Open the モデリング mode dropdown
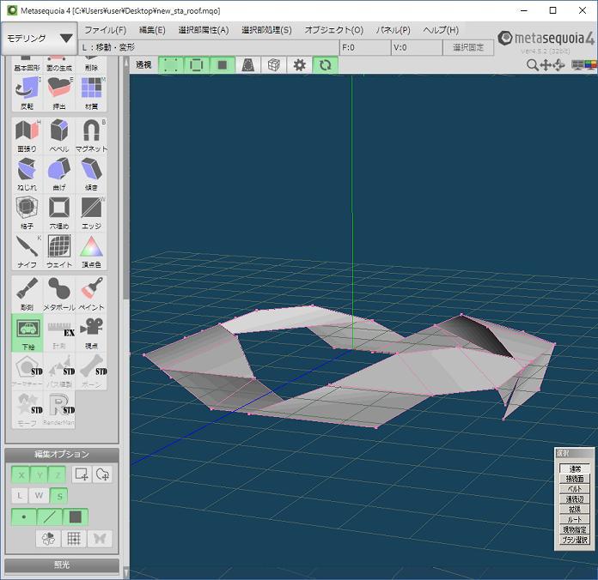 coord(40,39)
